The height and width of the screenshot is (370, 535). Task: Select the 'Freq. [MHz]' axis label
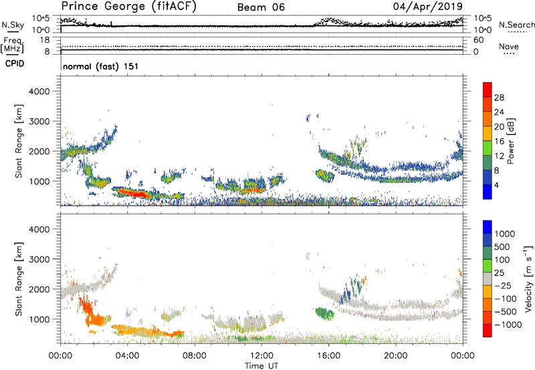pyautogui.click(x=13, y=45)
